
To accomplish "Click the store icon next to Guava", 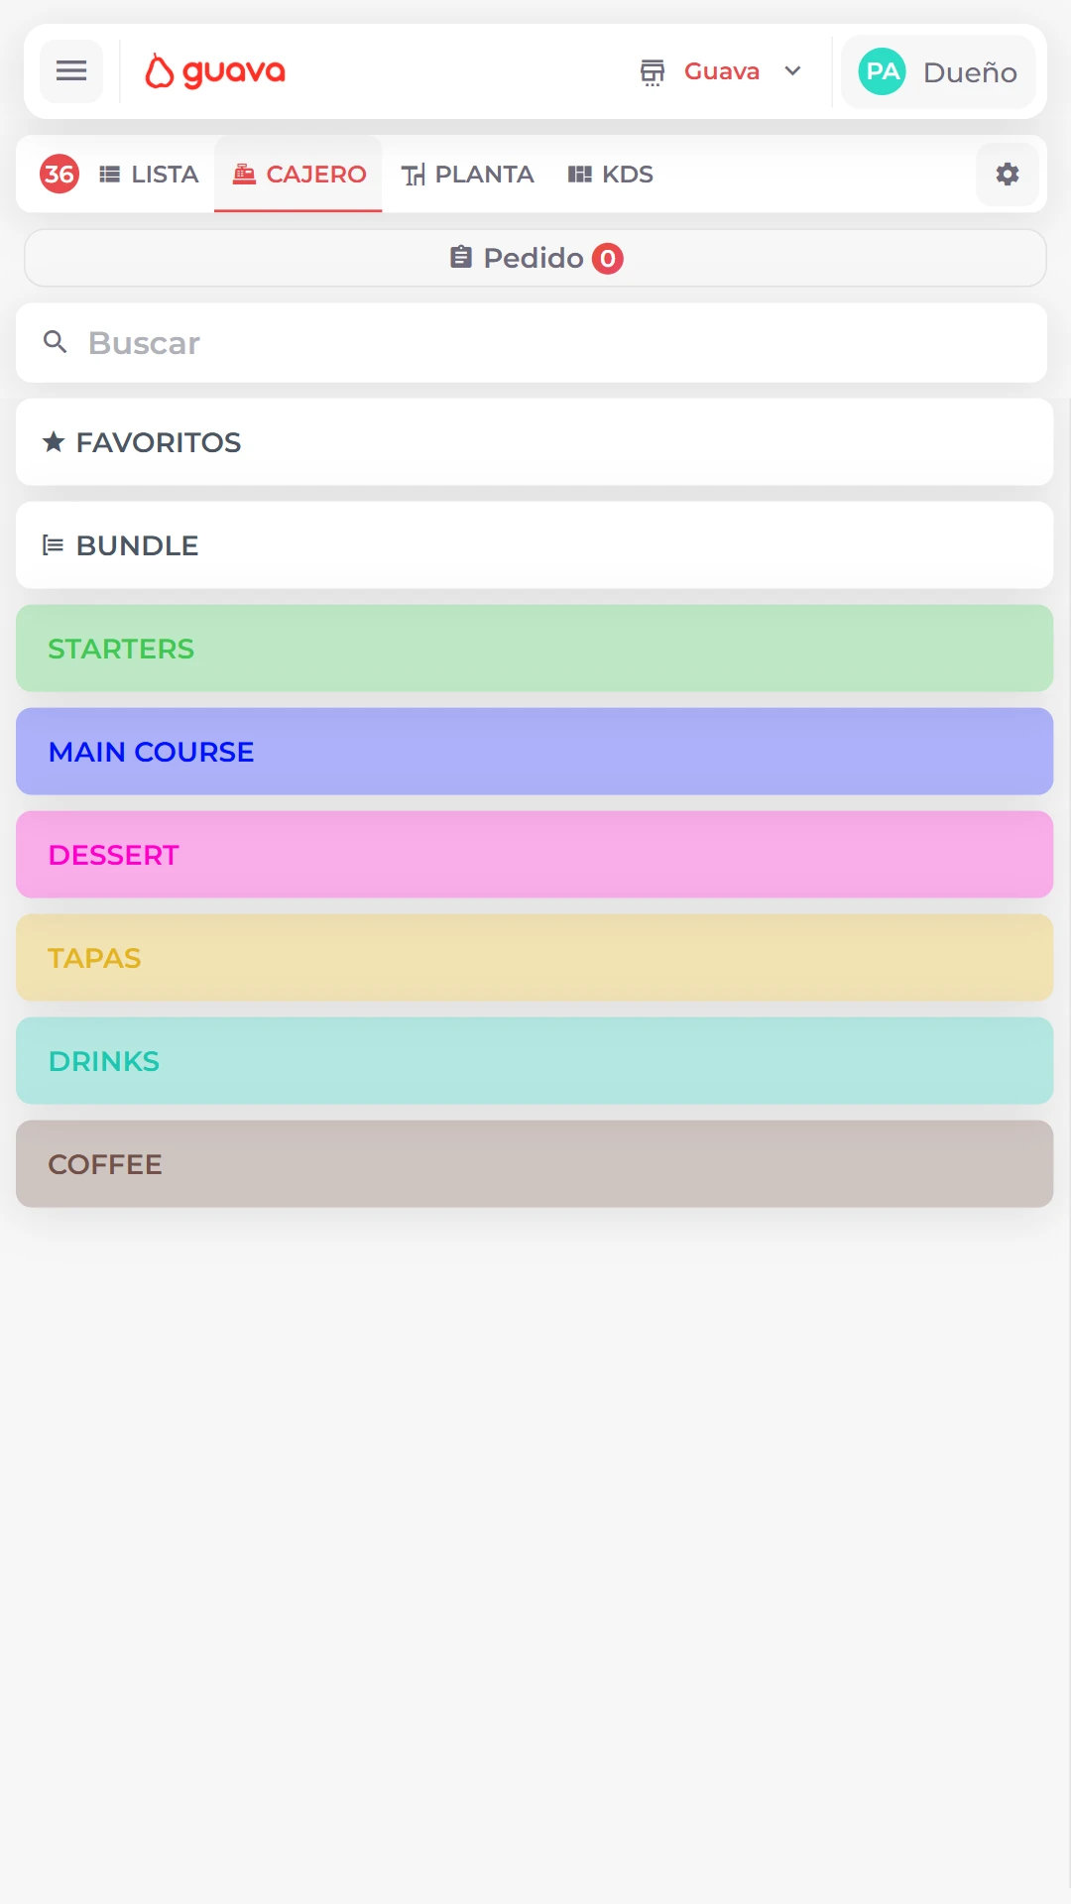I will coord(652,70).
